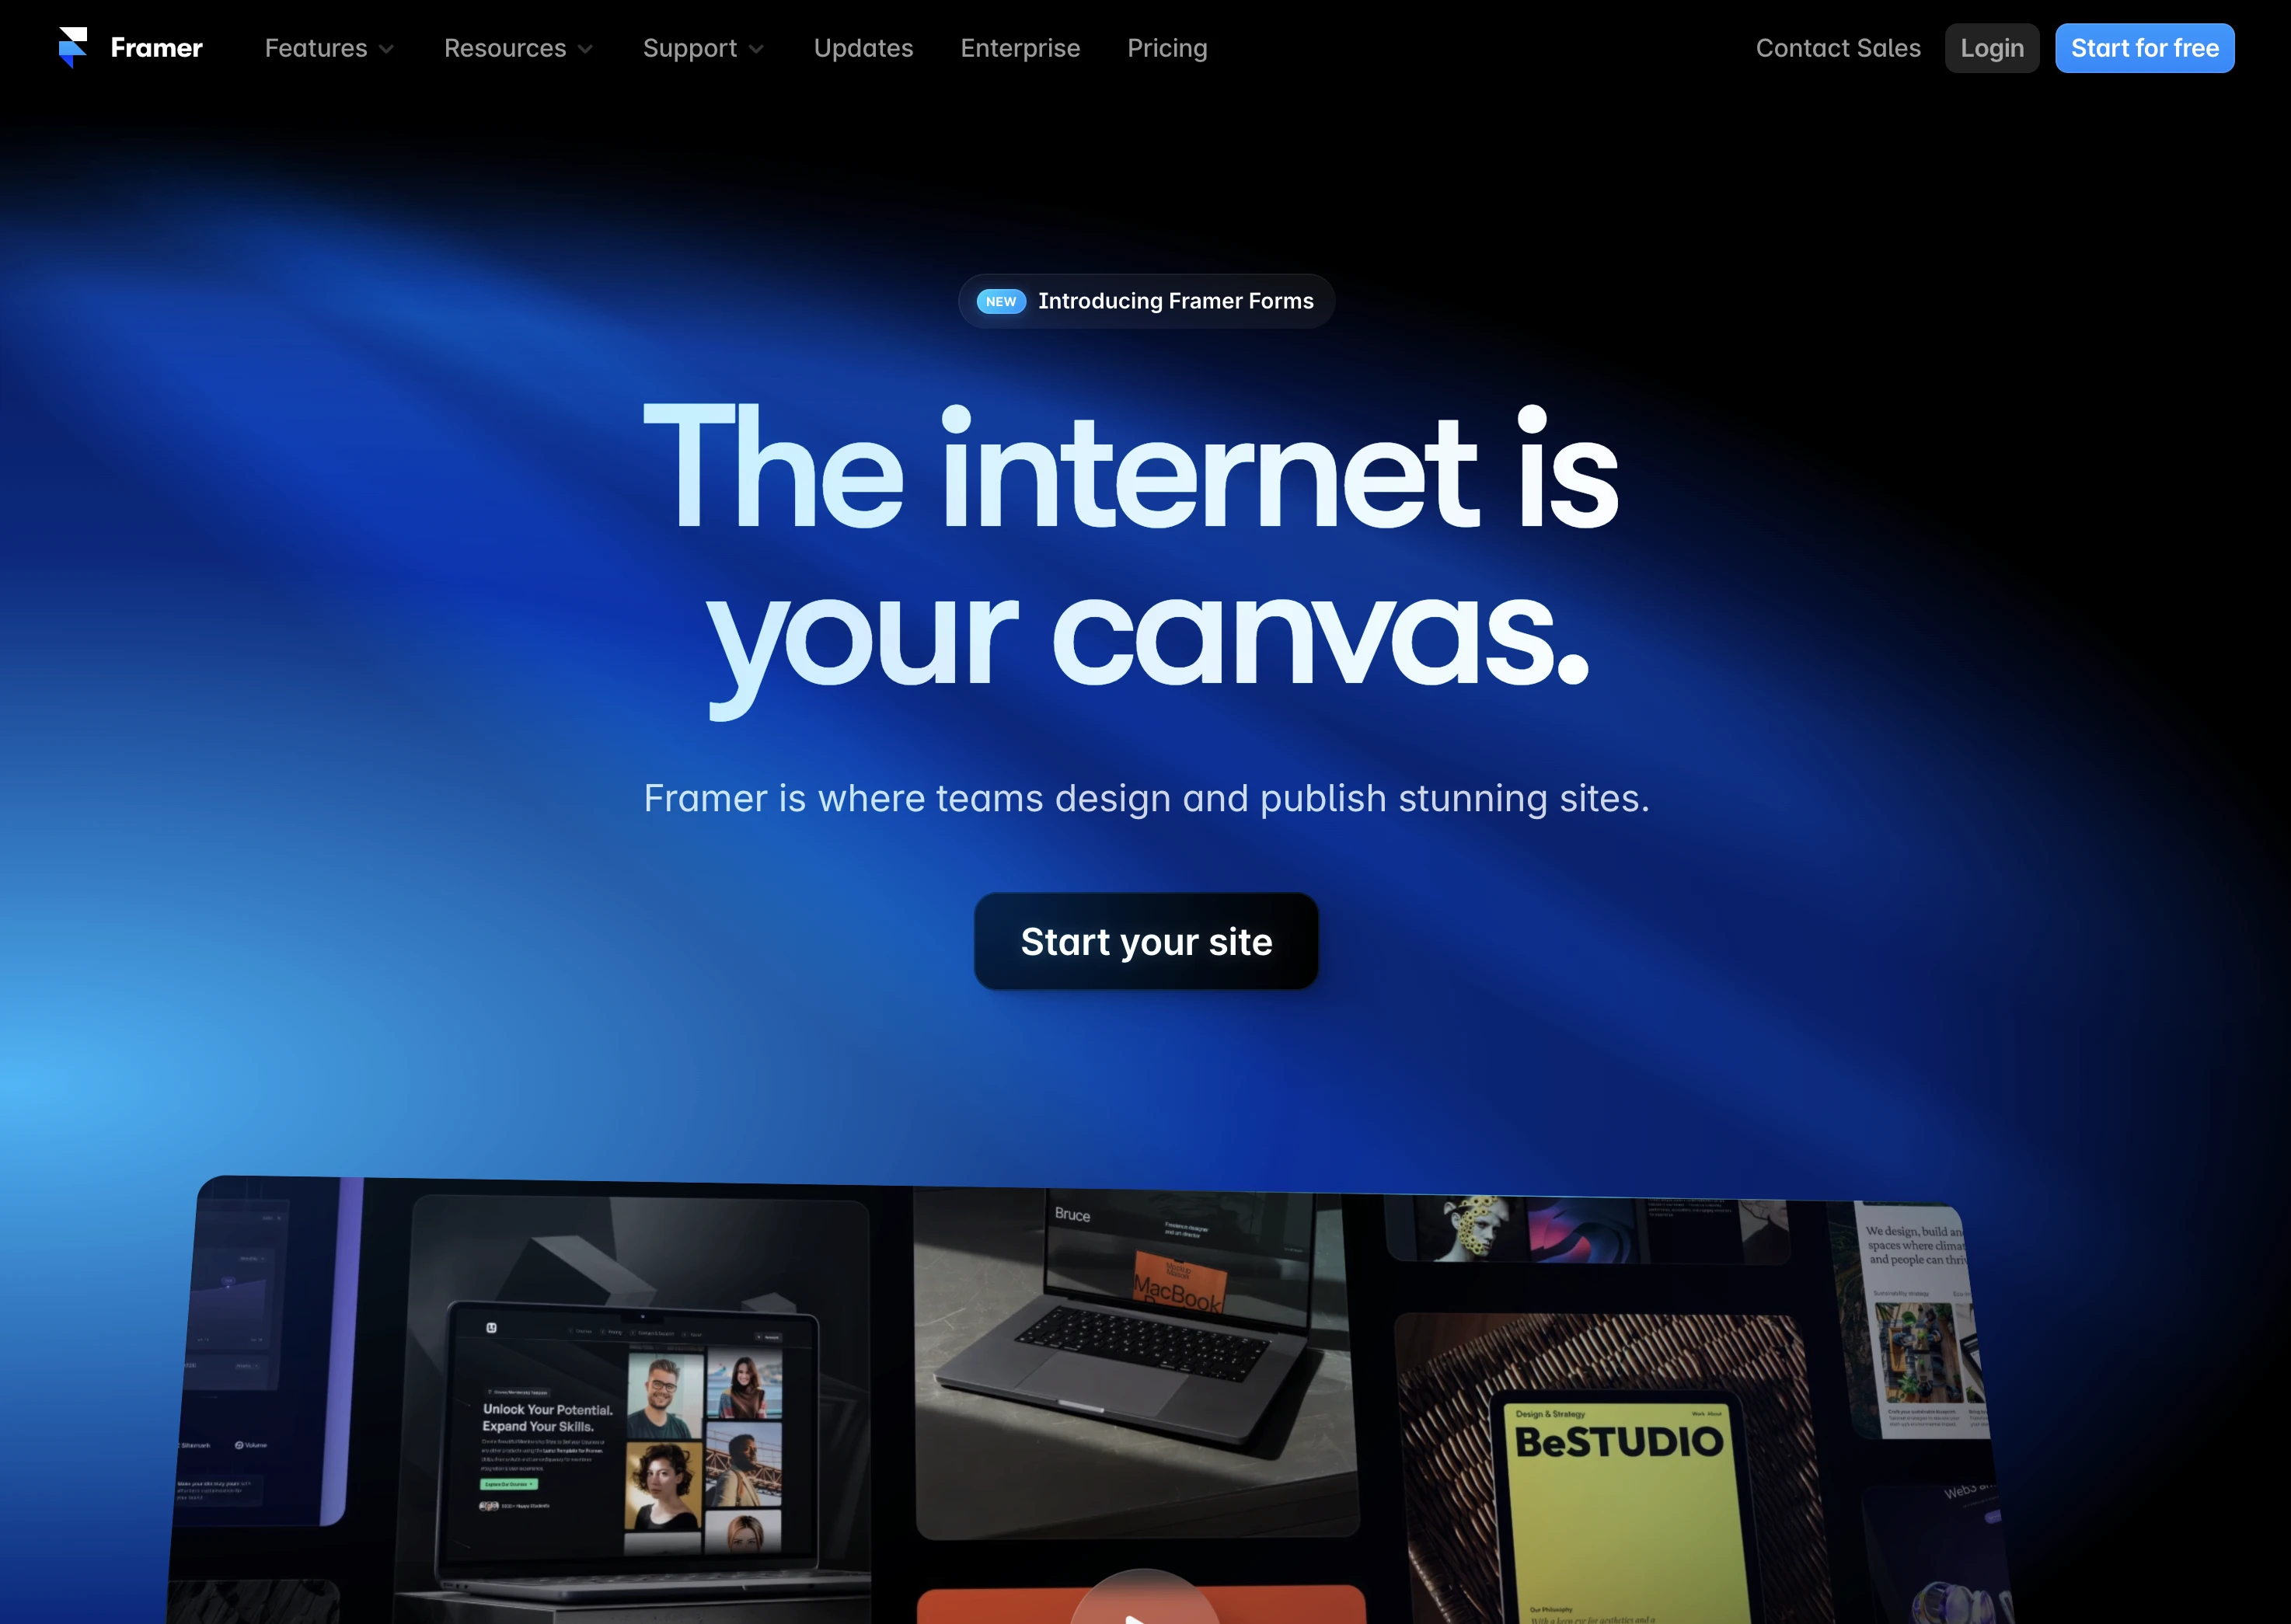Click the Login button
Viewport: 2291px width, 1624px height.
tap(1990, 47)
